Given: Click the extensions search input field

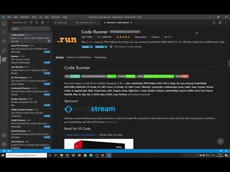Looking at the screenshot, I should (31, 29).
